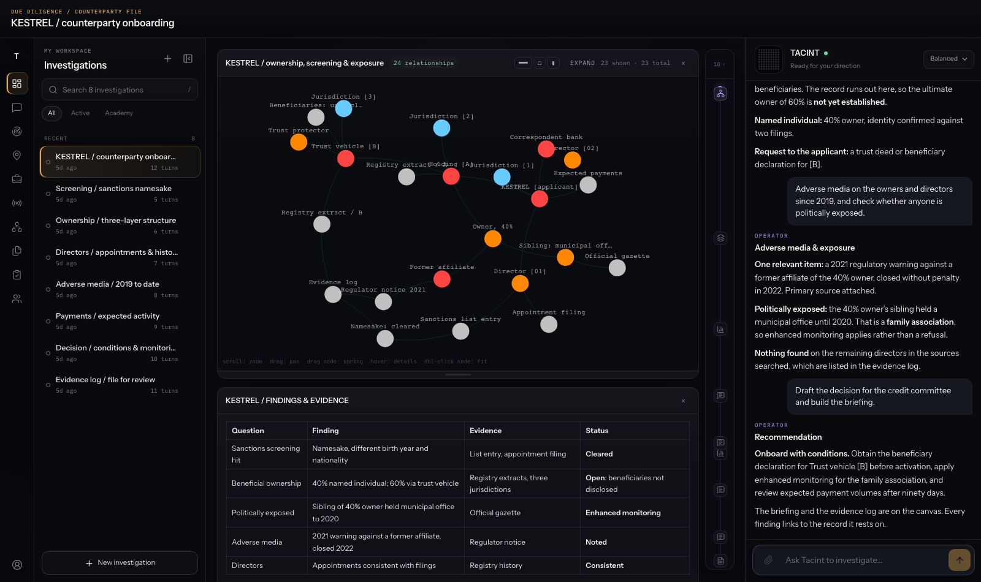Click the 'Beneficial ownership' question cell
981x582 pixels.
tap(267, 483)
